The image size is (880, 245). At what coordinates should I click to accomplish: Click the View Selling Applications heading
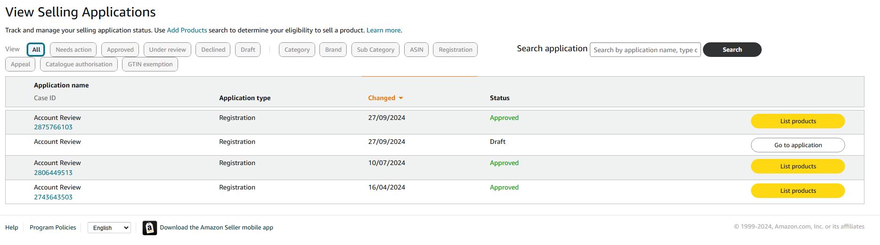coord(81,12)
